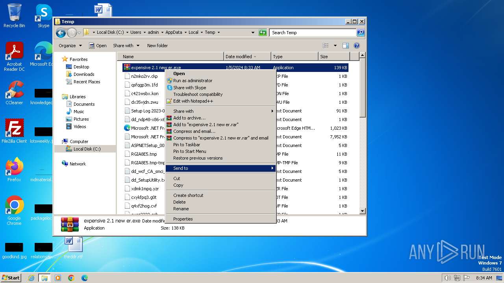The height and width of the screenshot is (283, 504).
Task: Sort by Name column header
Action: point(170,57)
